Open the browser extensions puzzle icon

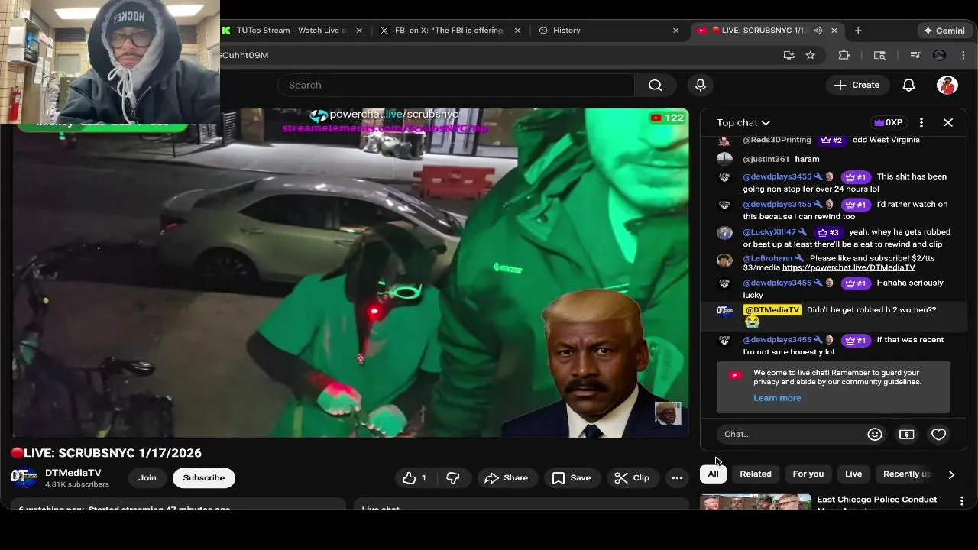click(844, 55)
